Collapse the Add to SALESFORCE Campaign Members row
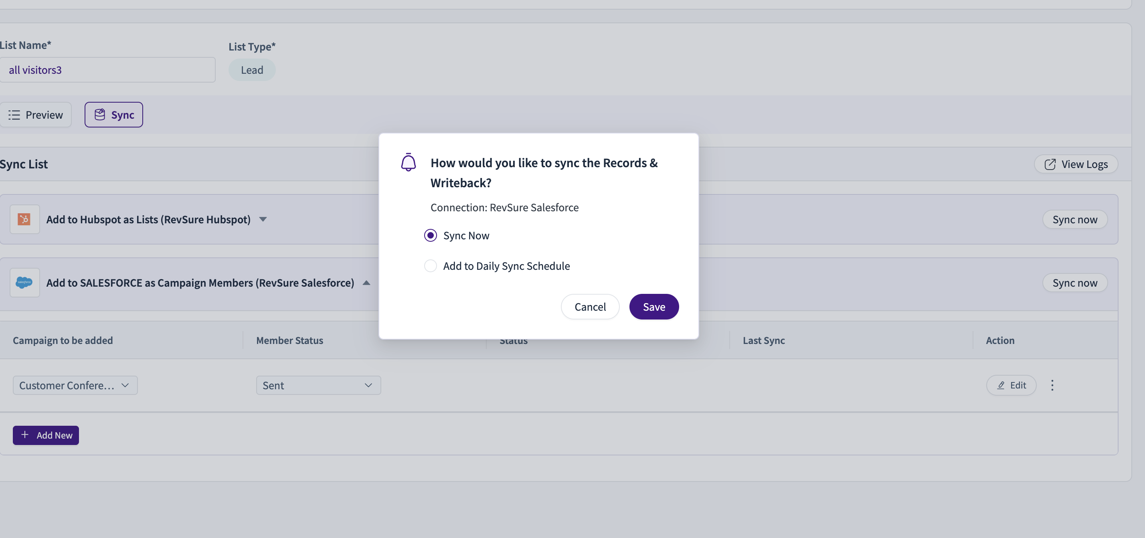1145x538 pixels. pyautogui.click(x=366, y=283)
